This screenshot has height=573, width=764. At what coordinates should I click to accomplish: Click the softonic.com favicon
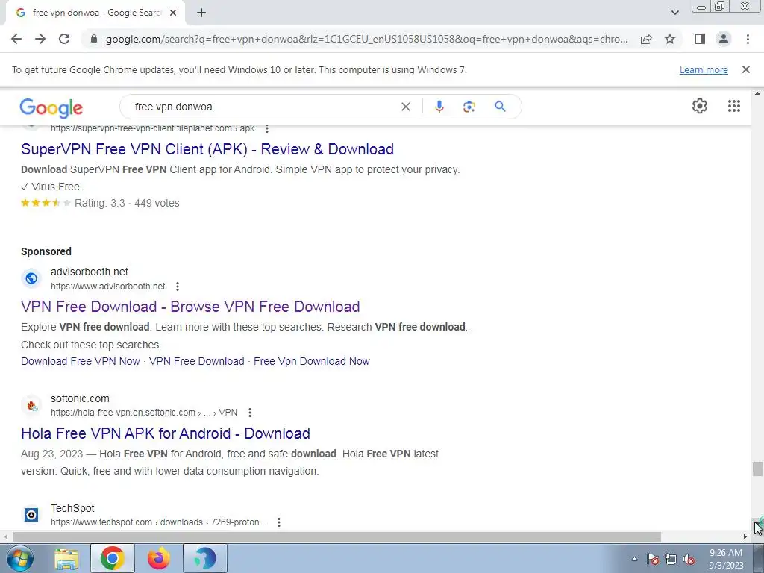[x=31, y=405]
